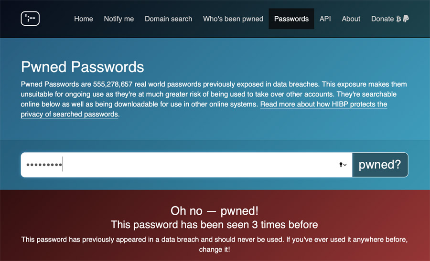Open the API page
Screen dimensions: 430x261
tap(325, 19)
